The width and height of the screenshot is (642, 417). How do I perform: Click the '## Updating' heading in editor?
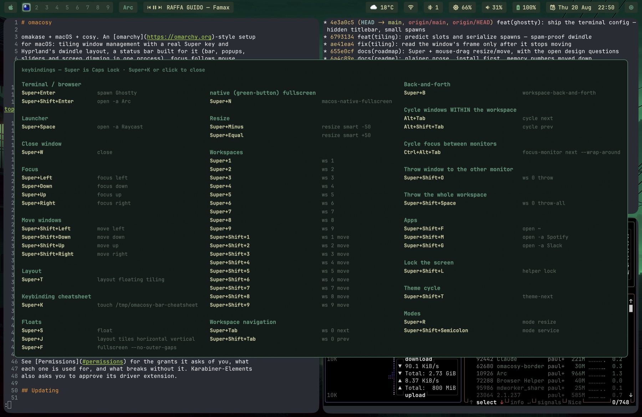40,390
